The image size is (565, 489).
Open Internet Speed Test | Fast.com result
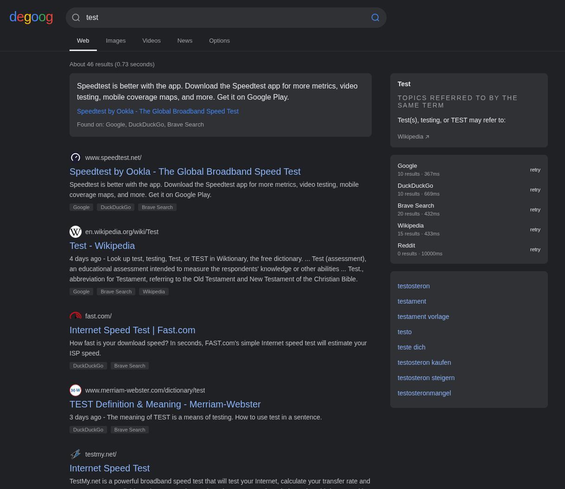[133, 330]
